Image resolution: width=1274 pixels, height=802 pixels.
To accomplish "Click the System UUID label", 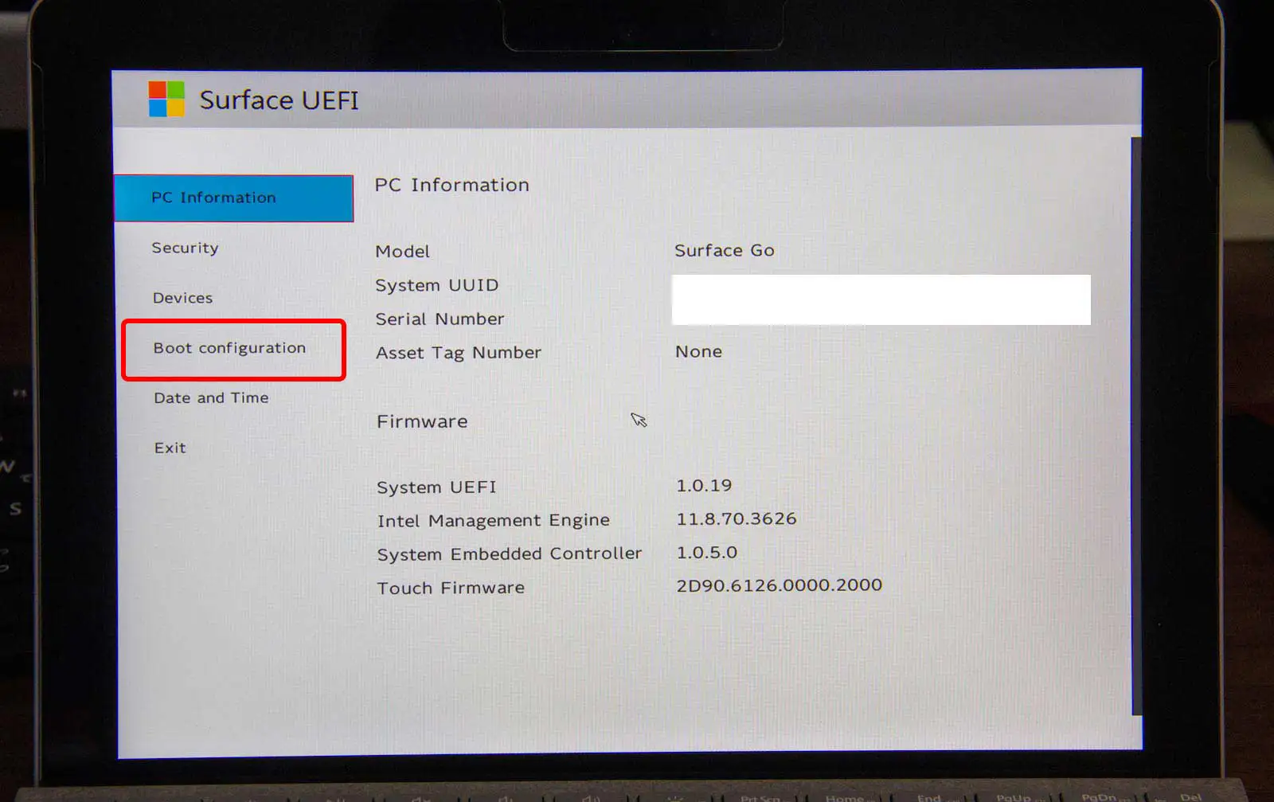I will 436,285.
